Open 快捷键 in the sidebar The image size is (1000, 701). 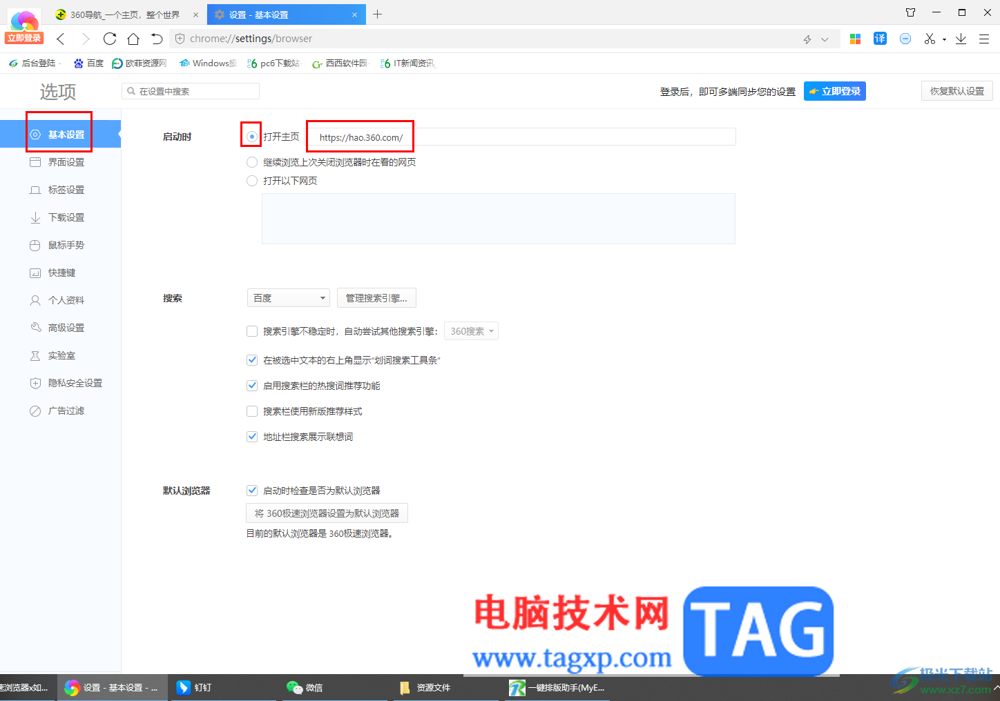pos(60,273)
